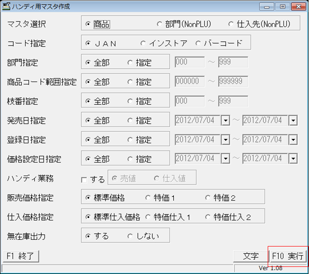Select the 部門(NonPLU) master option

pos(160,24)
